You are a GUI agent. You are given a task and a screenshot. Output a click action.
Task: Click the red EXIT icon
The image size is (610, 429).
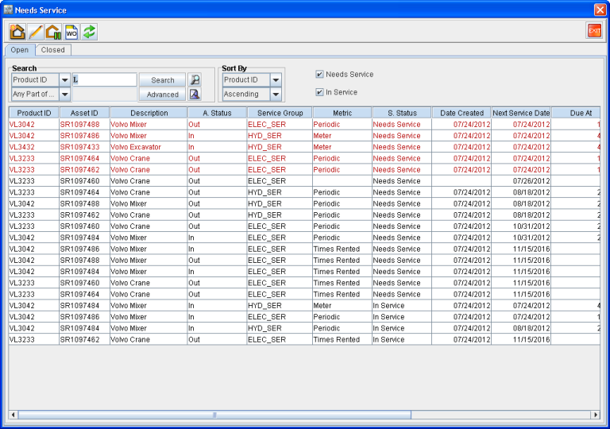pos(594,31)
